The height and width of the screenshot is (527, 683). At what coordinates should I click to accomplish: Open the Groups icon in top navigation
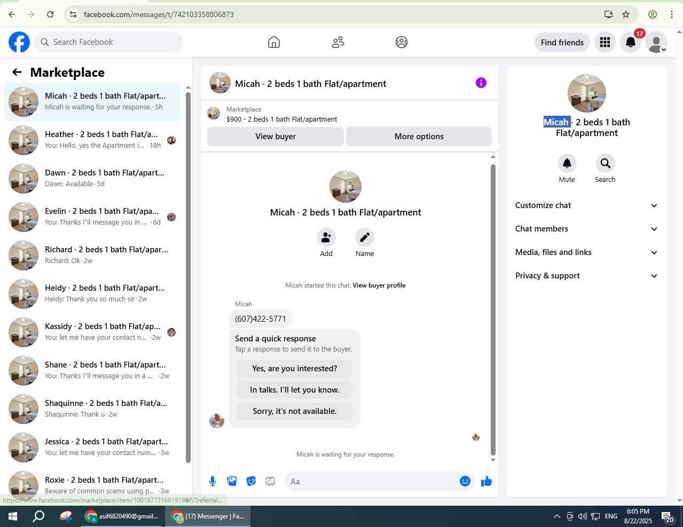[402, 42]
